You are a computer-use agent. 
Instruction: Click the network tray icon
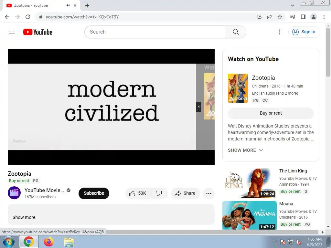(x=291, y=242)
